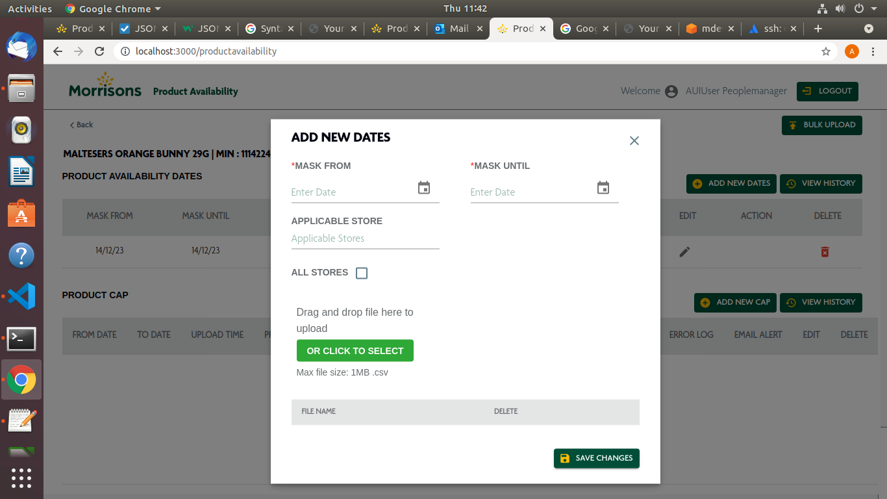Open Ubuntu Software from the dock

[21, 213]
